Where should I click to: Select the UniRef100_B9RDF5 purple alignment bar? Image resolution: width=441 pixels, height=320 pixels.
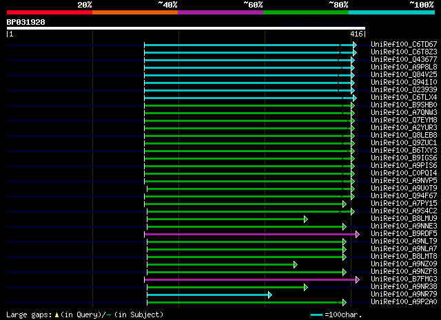click(x=250, y=234)
